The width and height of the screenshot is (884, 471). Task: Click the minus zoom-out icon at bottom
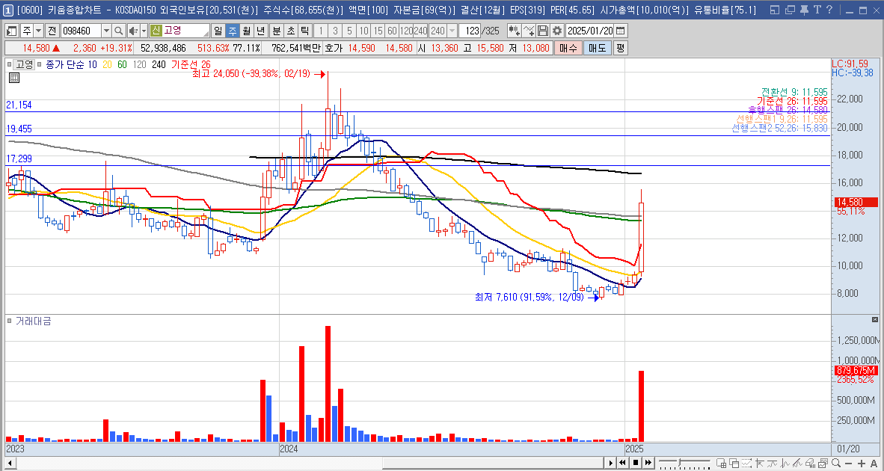click(x=848, y=463)
